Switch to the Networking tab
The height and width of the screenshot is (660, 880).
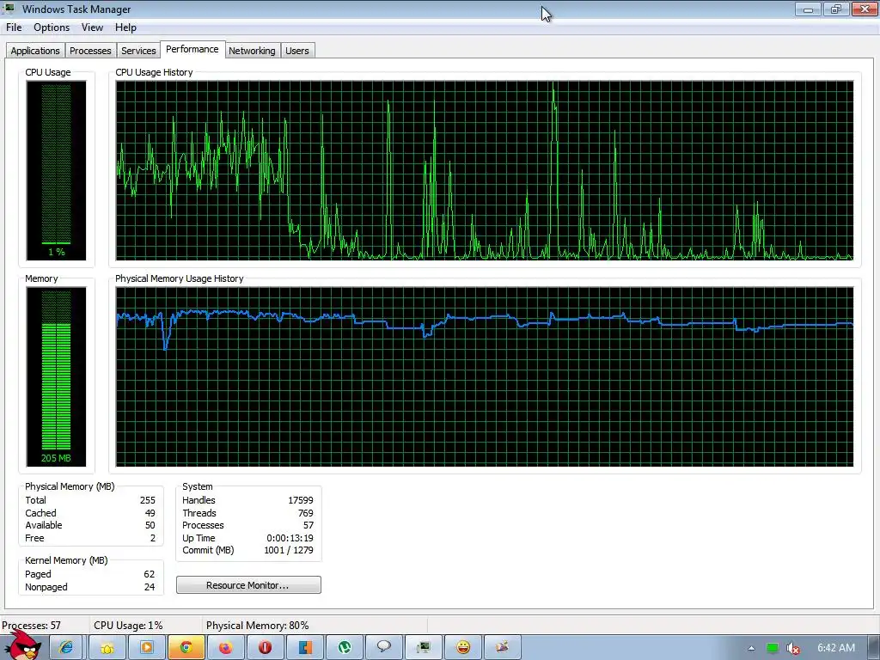(x=252, y=51)
